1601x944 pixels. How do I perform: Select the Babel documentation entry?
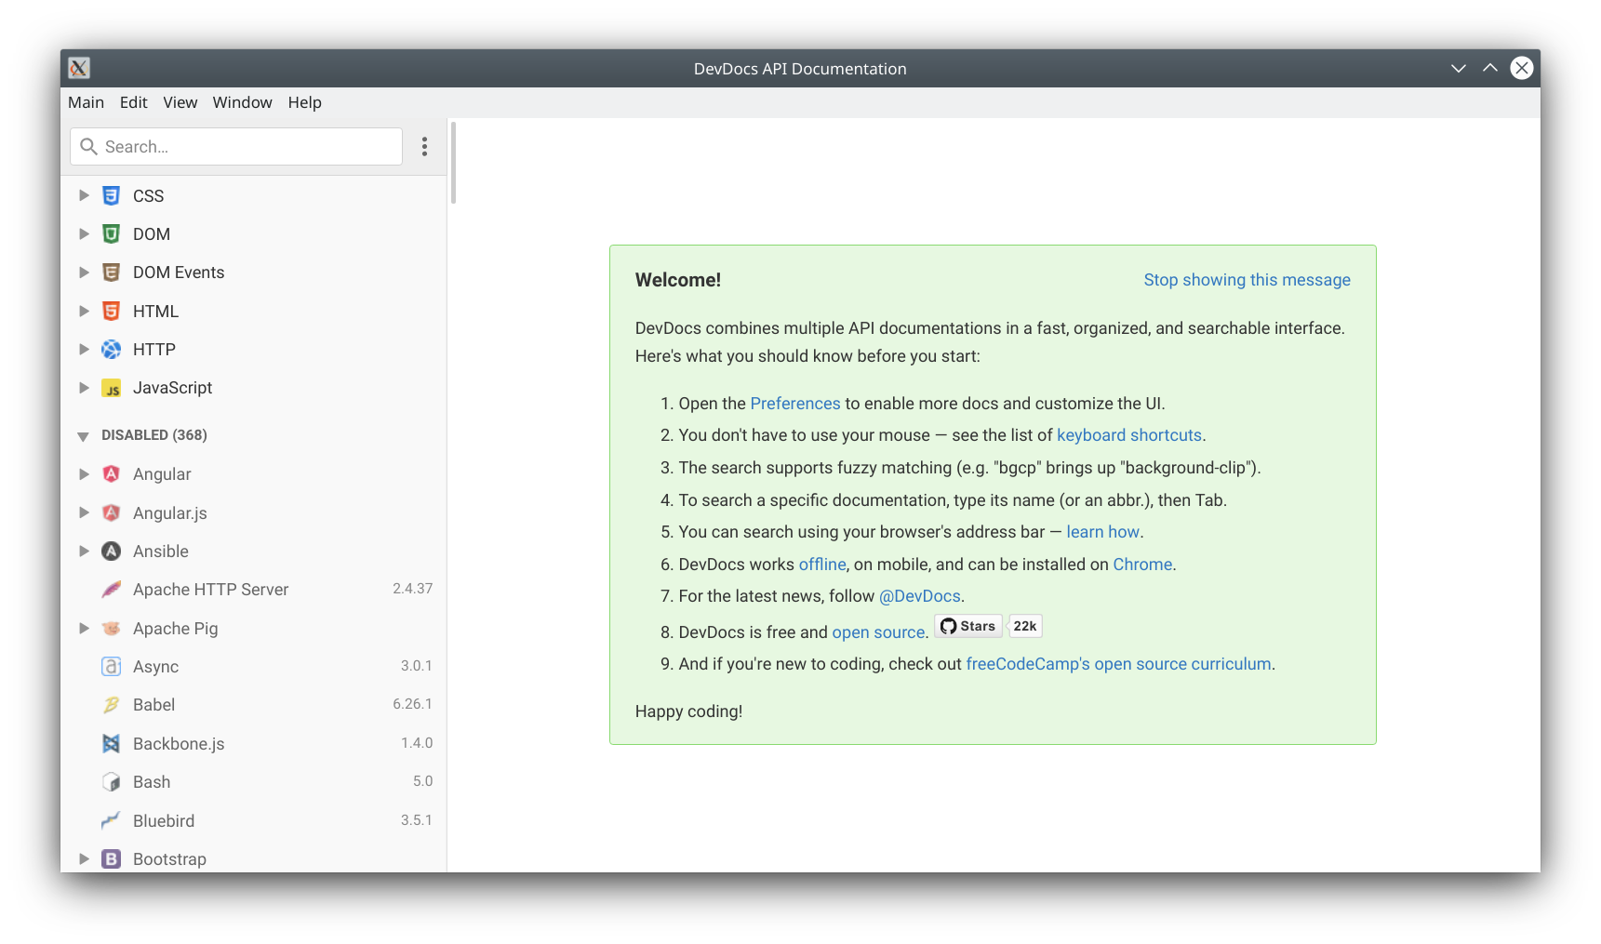coord(253,704)
